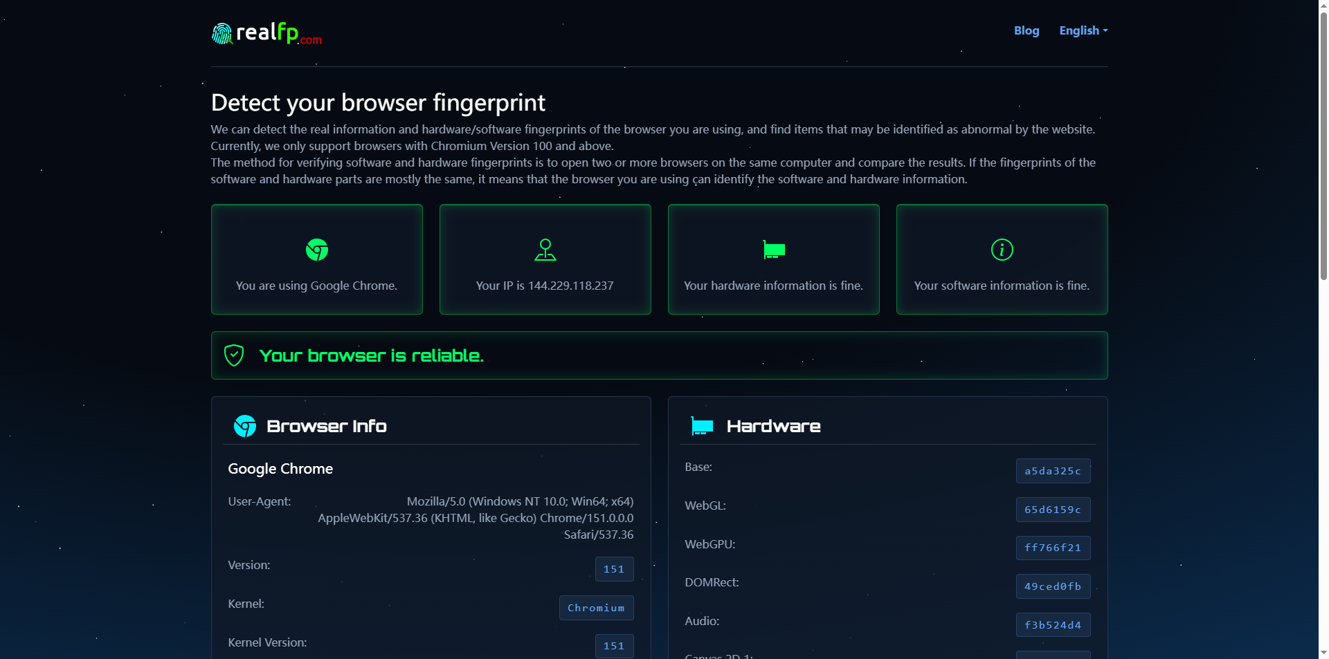The height and width of the screenshot is (659, 1329).
Task: Click the Chrome icon beside Browser Info
Action: 245,426
